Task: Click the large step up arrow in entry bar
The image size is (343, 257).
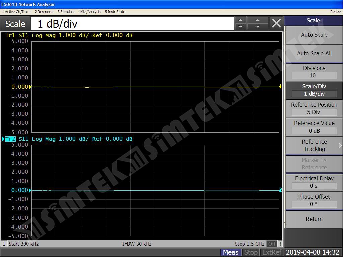Action: [x=258, y=20]
